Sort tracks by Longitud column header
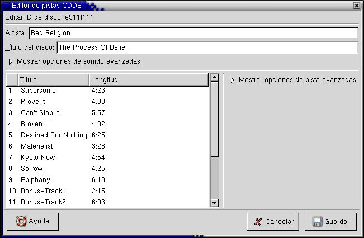The image size is (364, 238). (x=148, y=80)
